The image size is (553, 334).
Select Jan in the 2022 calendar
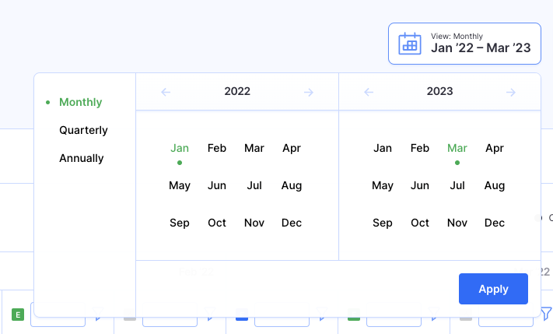pos(180,148)
